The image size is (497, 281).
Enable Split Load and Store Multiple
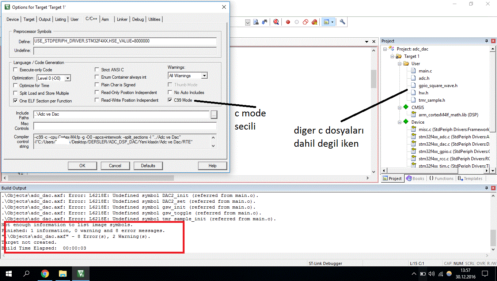pos(15,93)
